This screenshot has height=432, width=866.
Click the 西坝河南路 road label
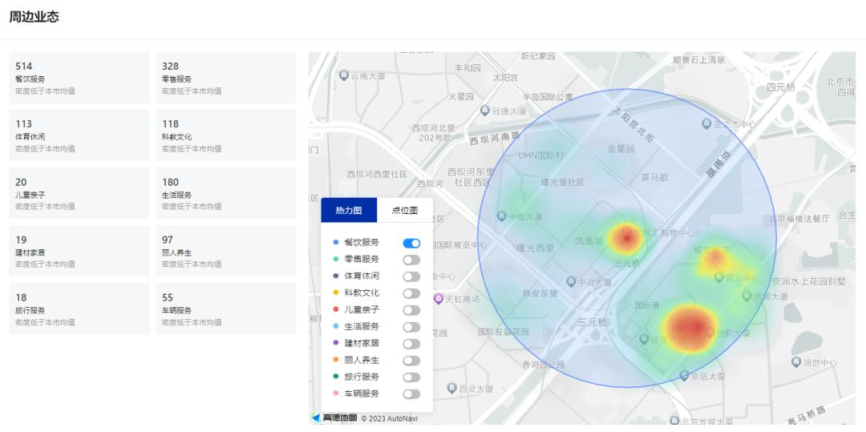pos(495,137)
